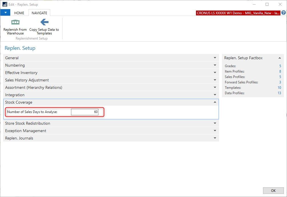287x197 pixels.
Task: Expand the Numbering section
Action: (215, 65)
